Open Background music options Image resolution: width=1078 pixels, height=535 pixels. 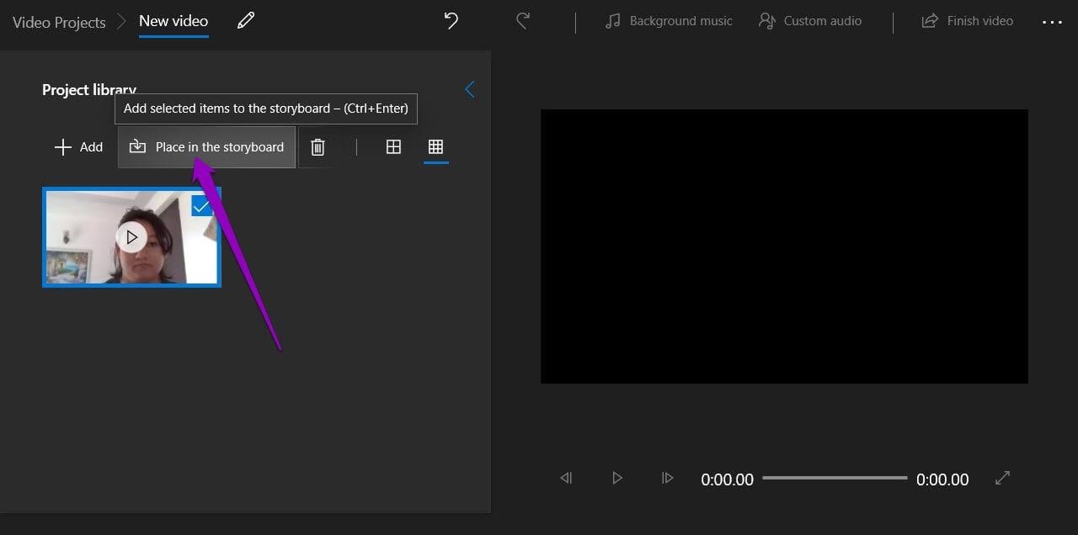point(669,21)
